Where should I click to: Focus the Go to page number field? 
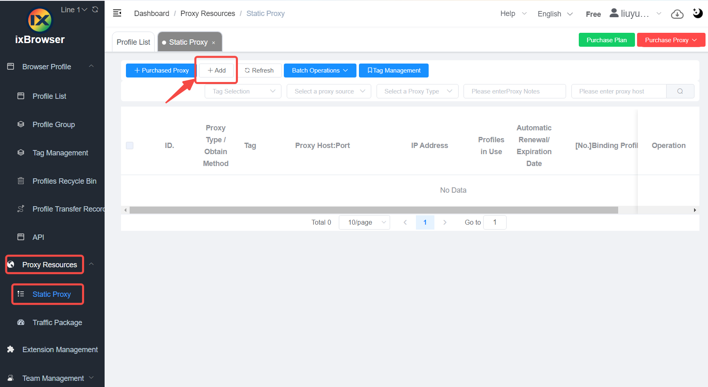pyautogui.click(x=495, y=222)
